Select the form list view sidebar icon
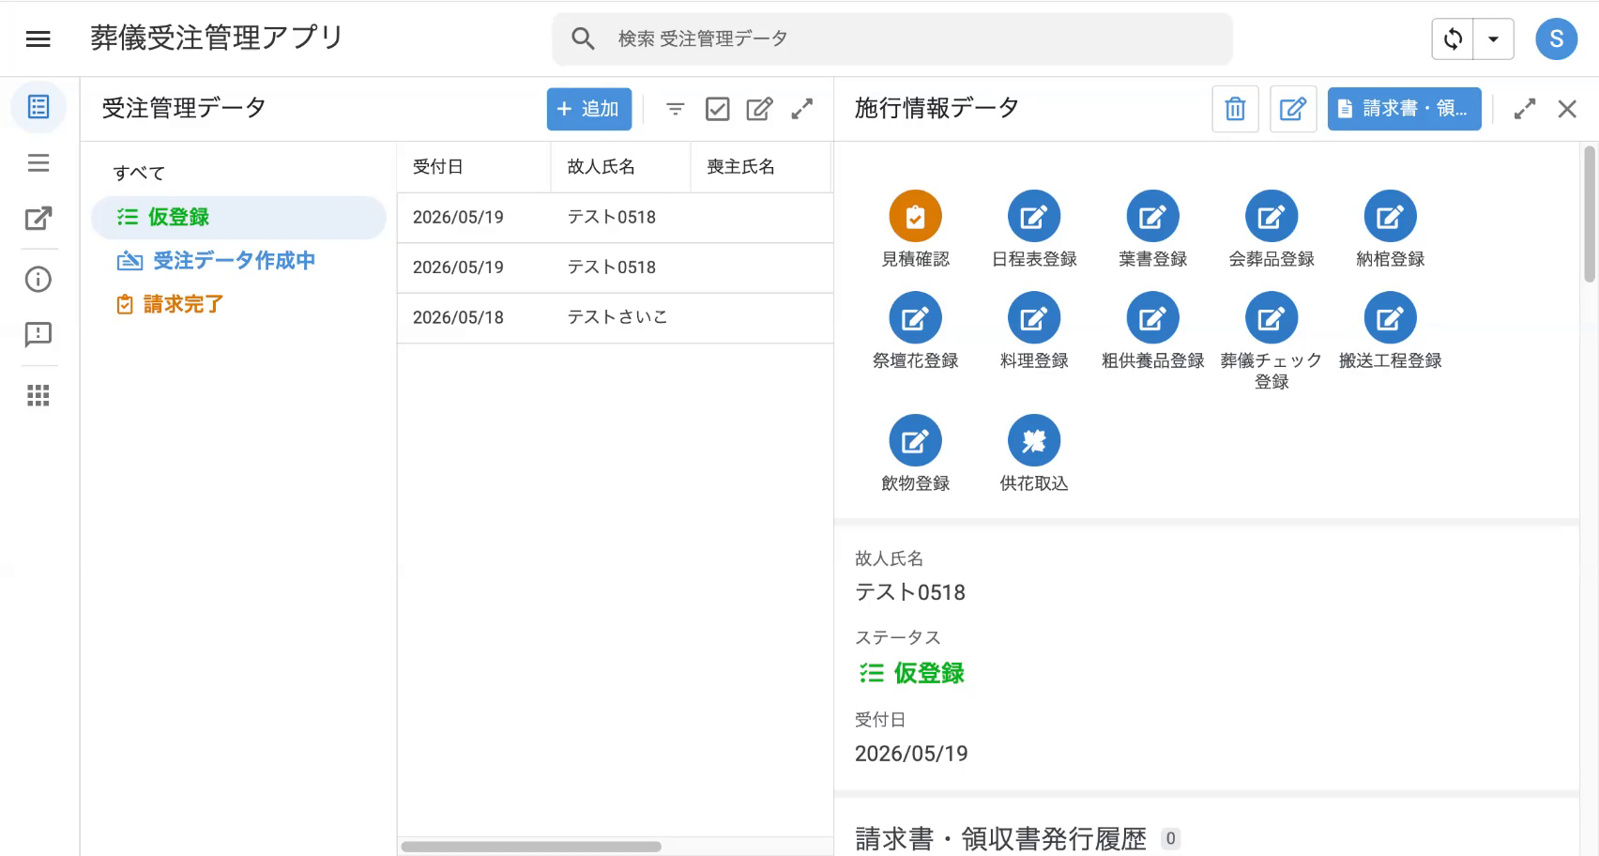This screenshot has height=856, width=1599. [38, 107]
